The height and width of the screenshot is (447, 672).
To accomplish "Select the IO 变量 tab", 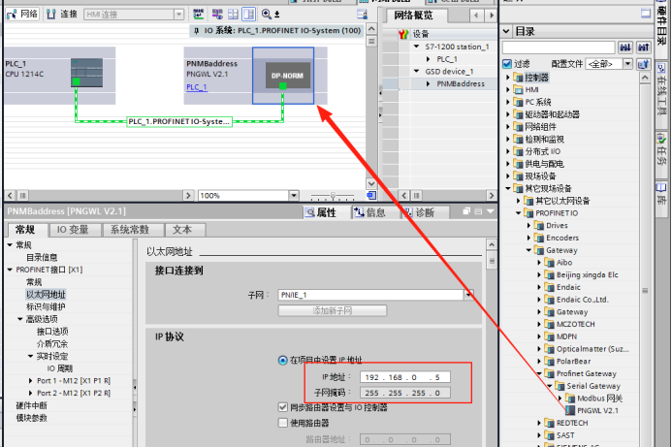I will pyautogui.click(x=73, y=230).
